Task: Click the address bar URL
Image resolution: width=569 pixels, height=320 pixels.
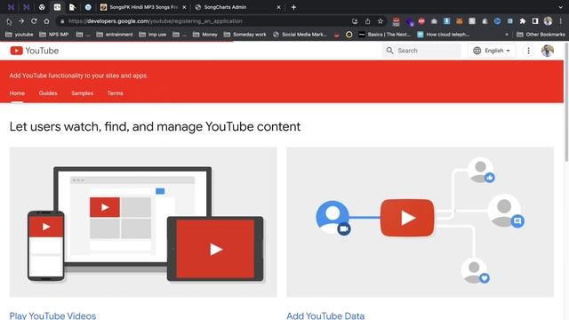Action: 156,21
